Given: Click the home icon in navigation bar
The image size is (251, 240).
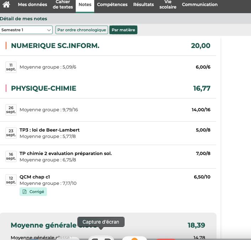Looking at the screenshot, I should click(x=6, y=5).
